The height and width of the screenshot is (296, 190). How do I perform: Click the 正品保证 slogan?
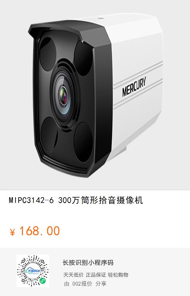coord(96,275)
